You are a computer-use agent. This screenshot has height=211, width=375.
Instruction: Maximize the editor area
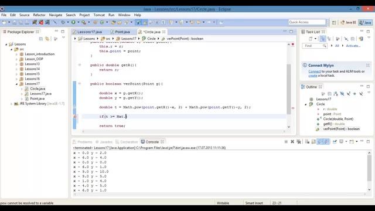pos(291,31)
